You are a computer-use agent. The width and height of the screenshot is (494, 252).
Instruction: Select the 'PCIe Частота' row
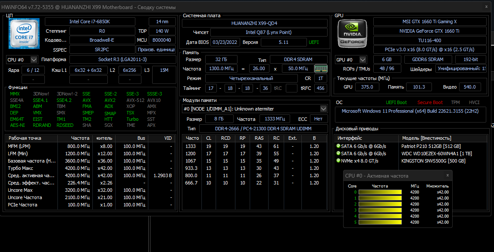90,205
